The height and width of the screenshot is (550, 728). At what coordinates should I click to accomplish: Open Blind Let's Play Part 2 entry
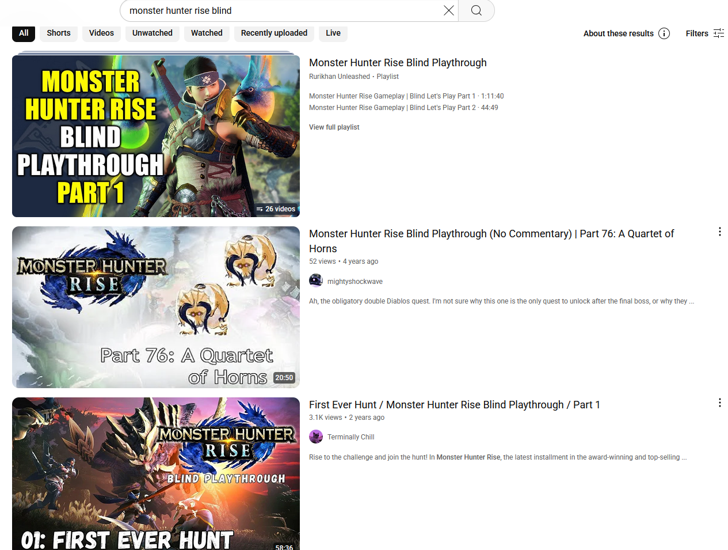(403, 108)
